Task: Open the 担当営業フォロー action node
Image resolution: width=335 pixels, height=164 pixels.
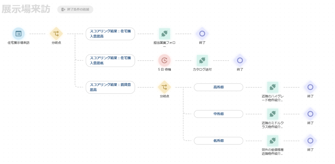Action: tap(164, 34)
